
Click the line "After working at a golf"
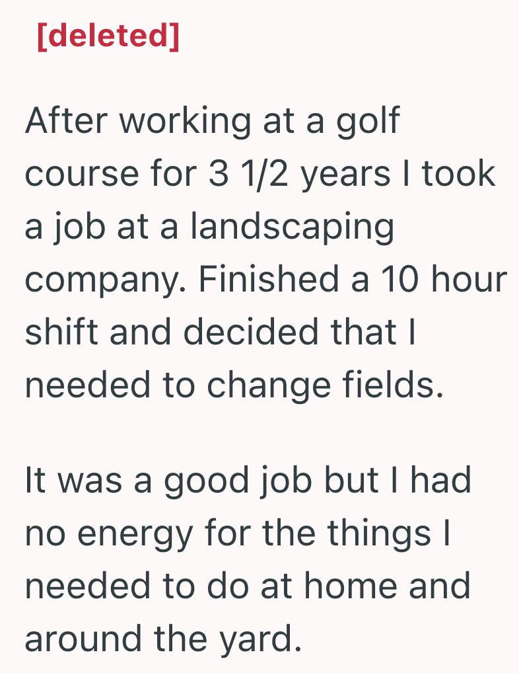(213, 122)
